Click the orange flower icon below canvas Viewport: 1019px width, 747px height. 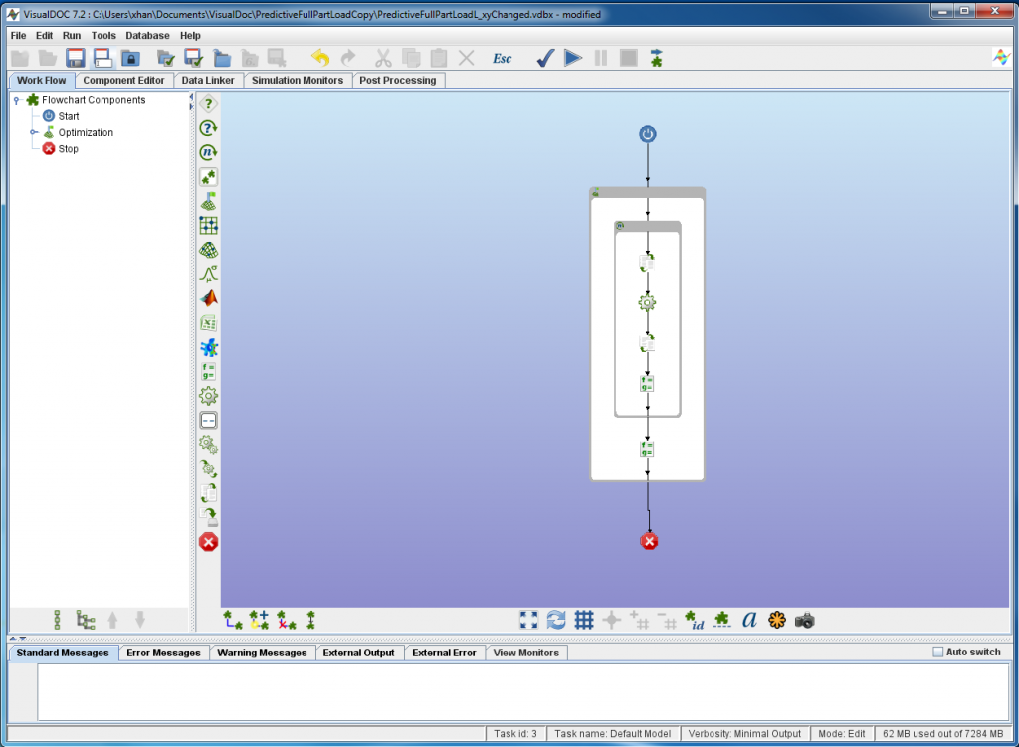coord(777,620)
